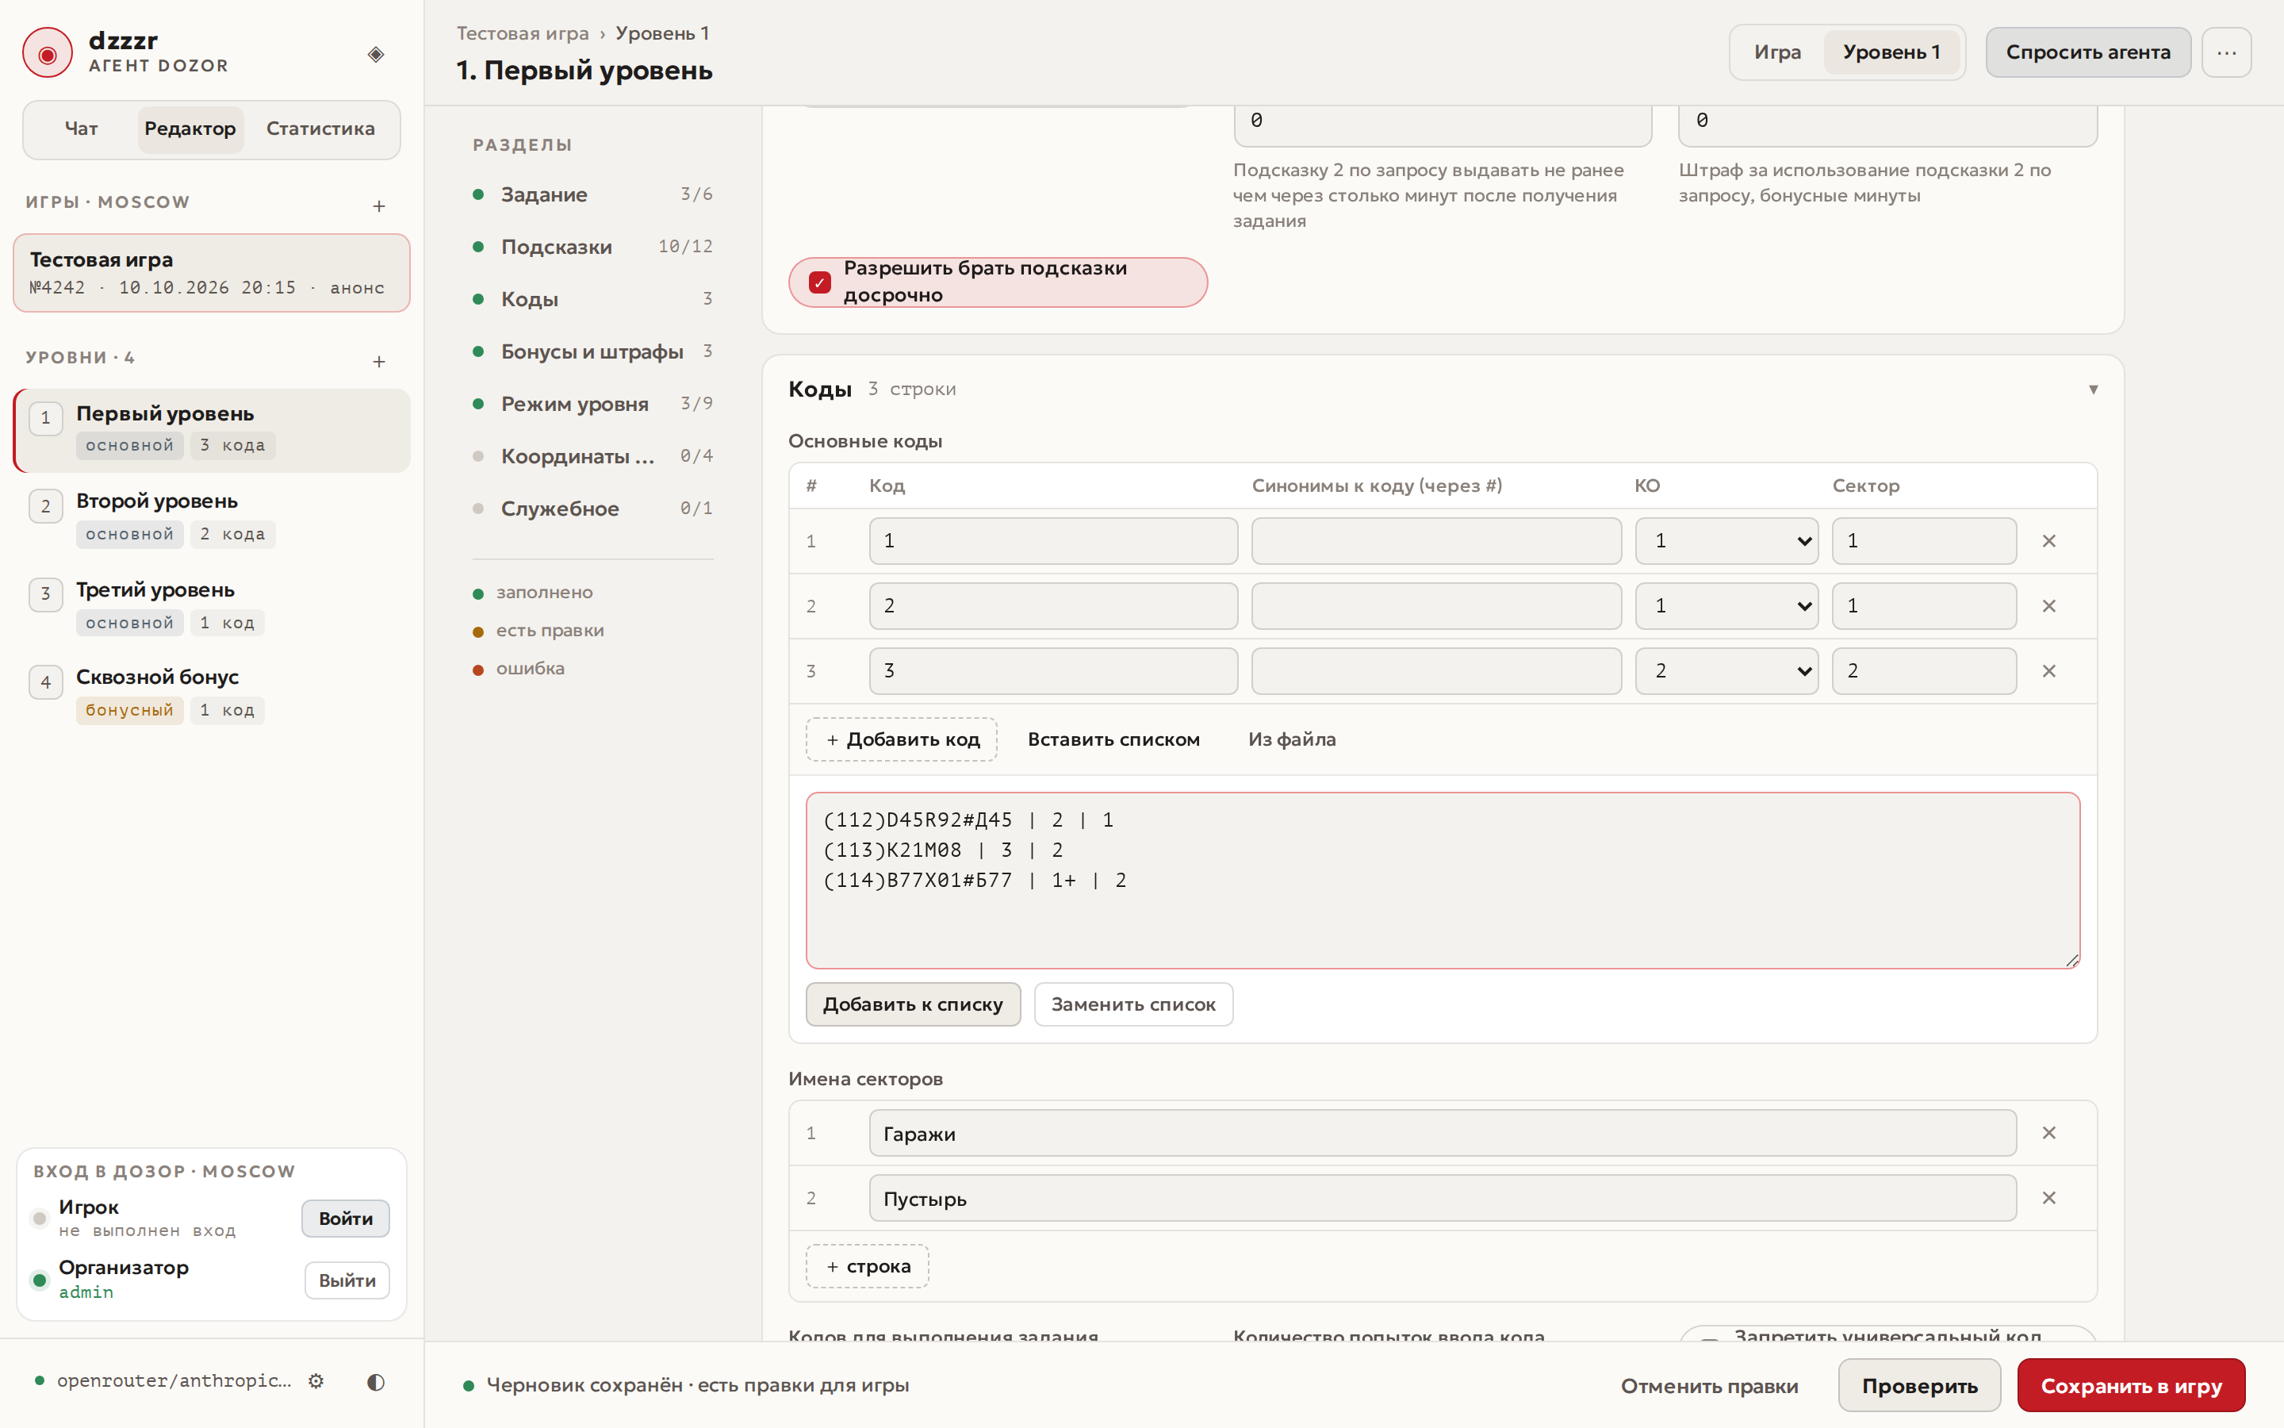Open level Сквозной бонус
The image size is (2284, 1428).
point(212,694)
